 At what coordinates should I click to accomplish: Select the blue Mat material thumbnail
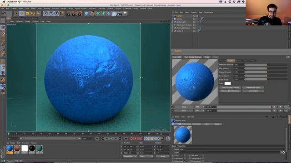pos(10,149)
